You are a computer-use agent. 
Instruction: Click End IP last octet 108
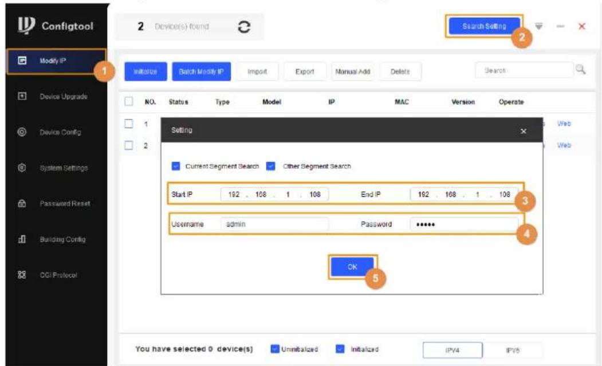pyautogui.click(x=505, y=194)
